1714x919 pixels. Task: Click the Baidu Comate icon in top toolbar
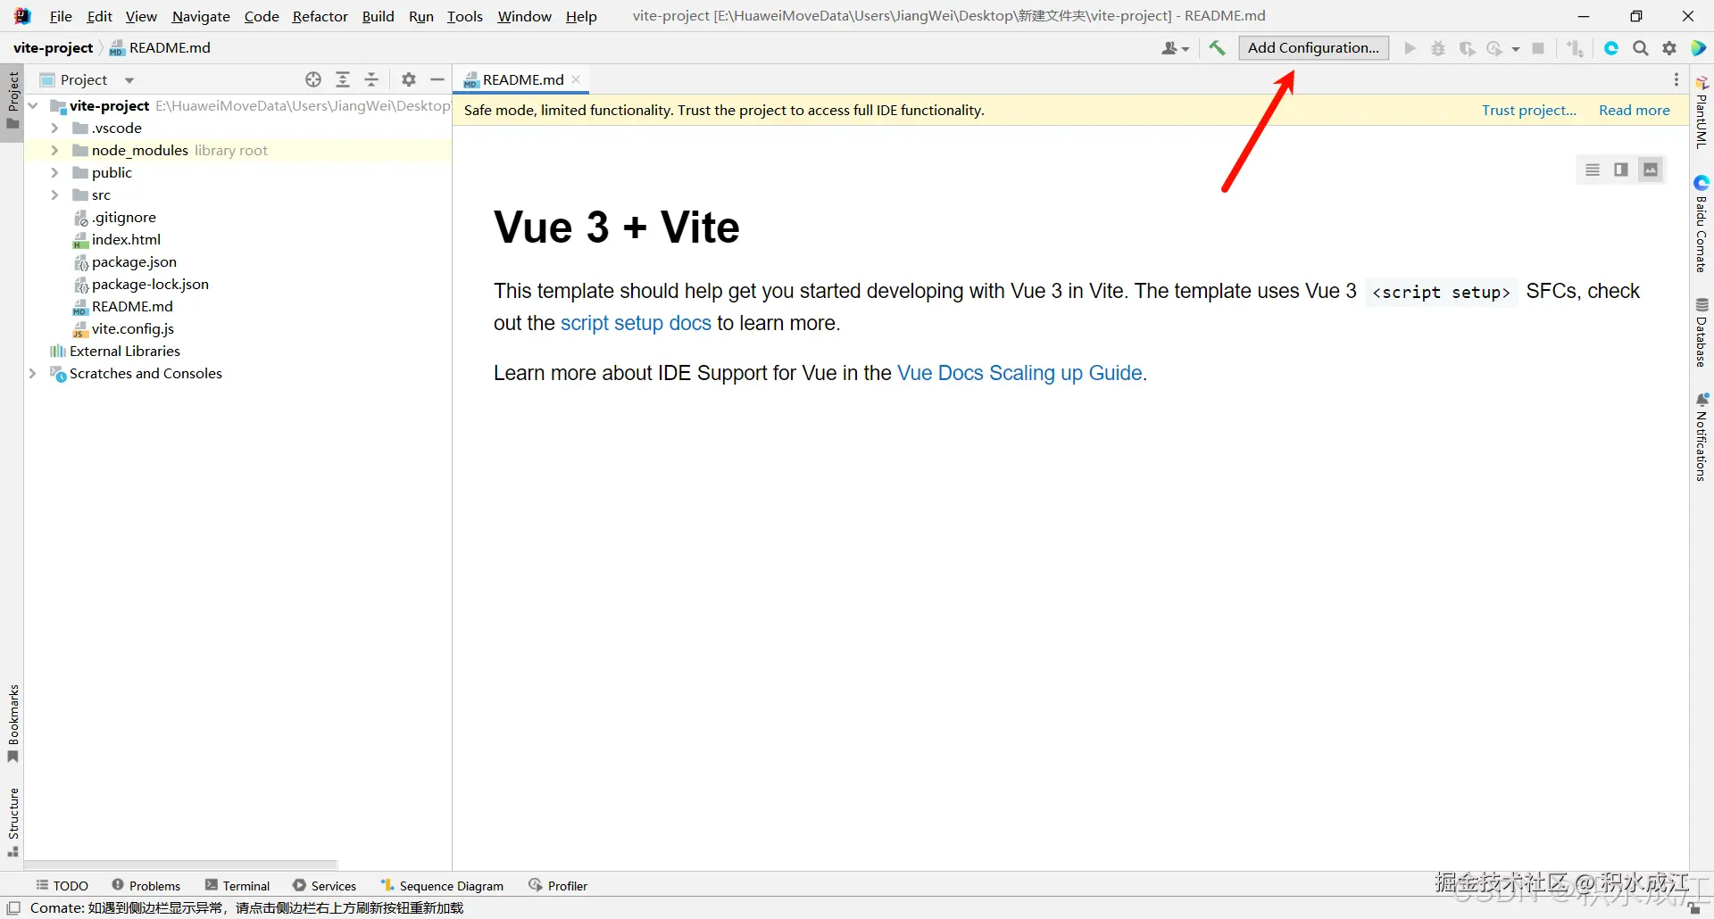pos(1611,48)
